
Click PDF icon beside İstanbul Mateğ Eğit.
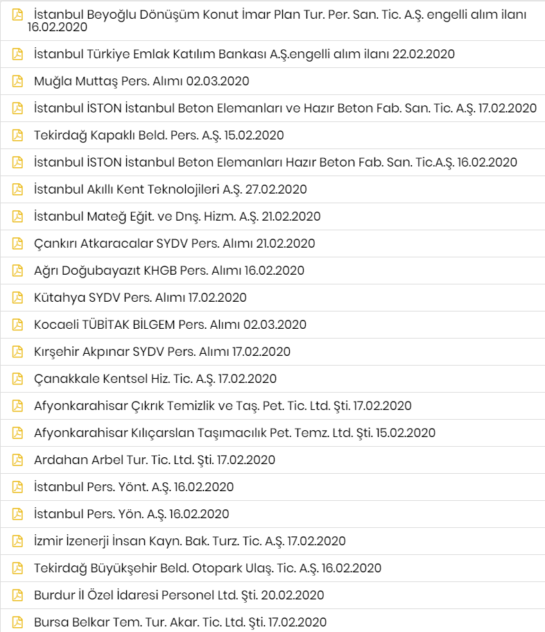point(17,216)
